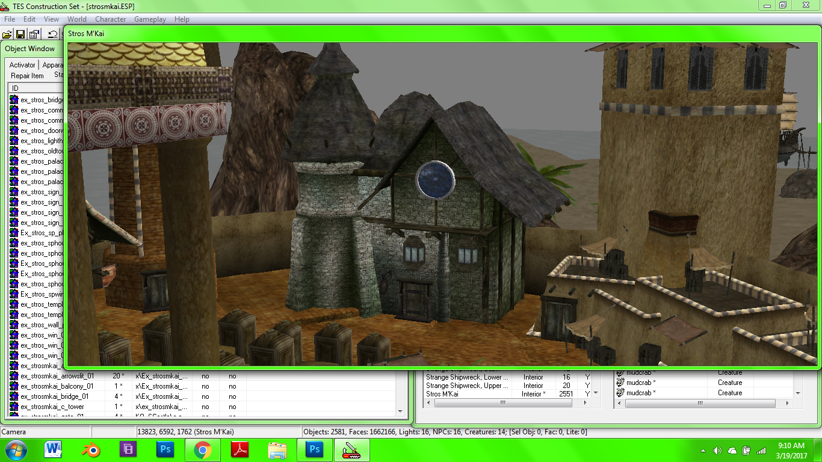Open Blender from the taskbar
Viewport: 822px width, 462px height.
pyautogui.click(x=91, y=450)
